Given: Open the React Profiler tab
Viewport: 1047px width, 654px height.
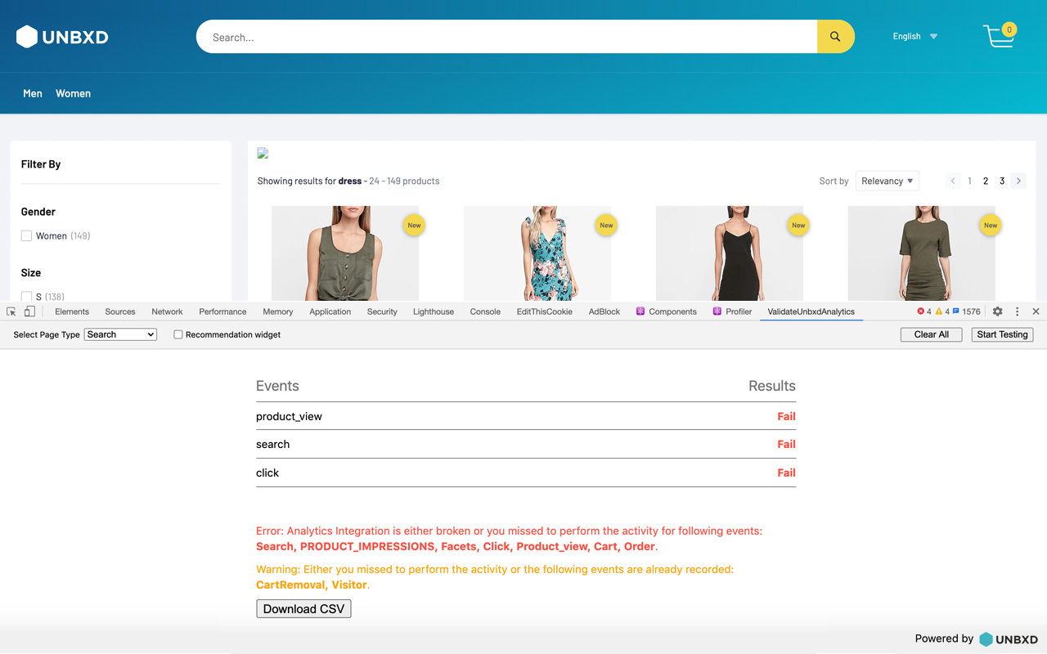Looking at the screenshot, I should (733, 311).
